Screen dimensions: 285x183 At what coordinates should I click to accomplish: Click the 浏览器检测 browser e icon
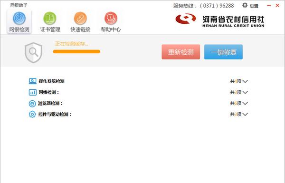tap(32, 104)
